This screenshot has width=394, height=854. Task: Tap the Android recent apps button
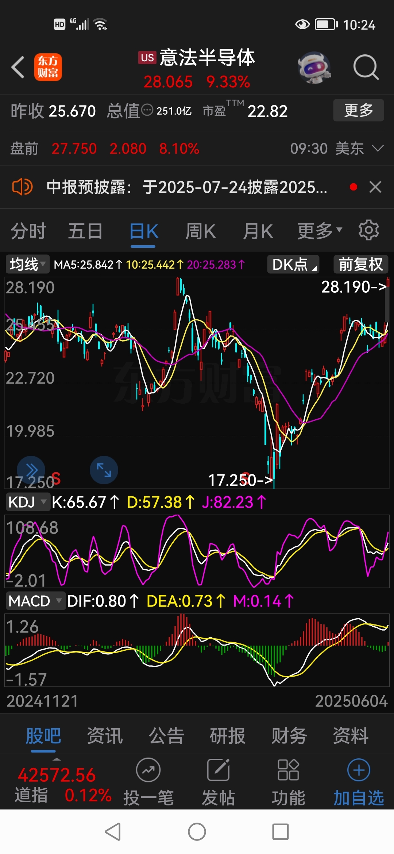pos(281,832)
